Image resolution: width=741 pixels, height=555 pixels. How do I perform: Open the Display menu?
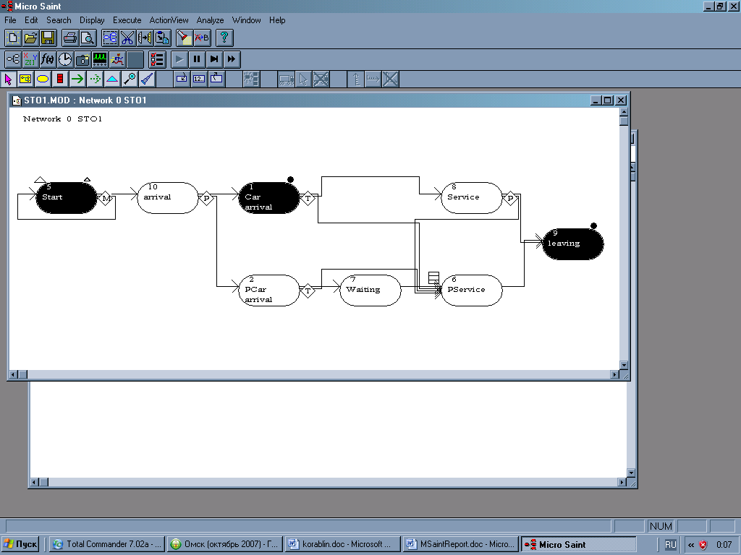pyautogui.click(x=92, y=20)
